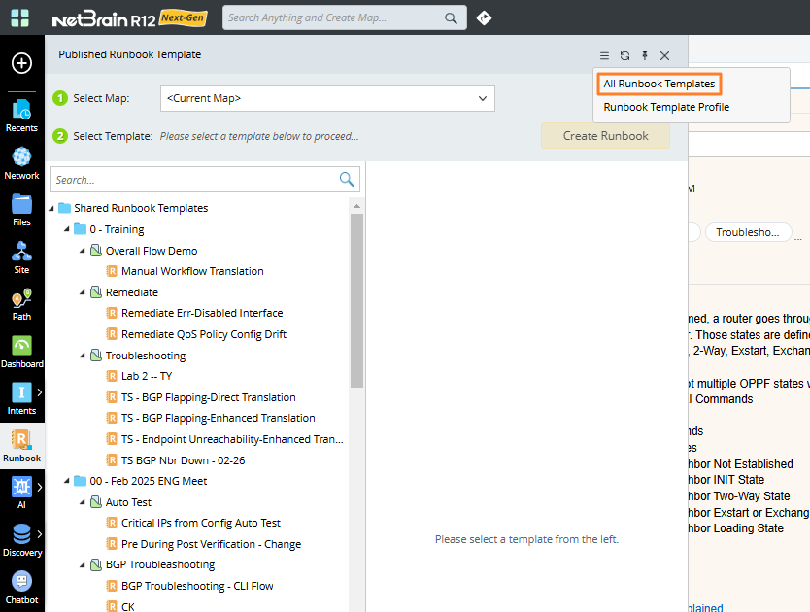Viewport: 810px width, 612px height.
Task: Open the AI sidebar item
Action: (x=21, y=493)
